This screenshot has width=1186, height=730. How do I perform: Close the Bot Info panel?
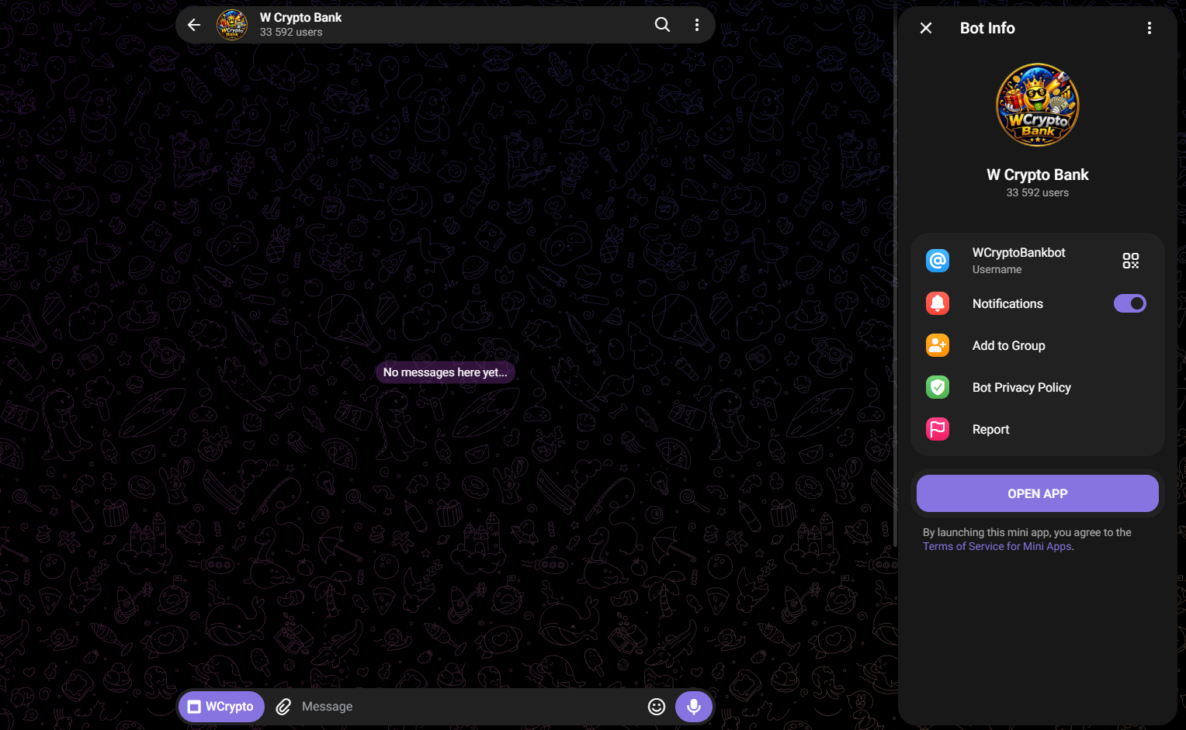click(x=926, y=28)
